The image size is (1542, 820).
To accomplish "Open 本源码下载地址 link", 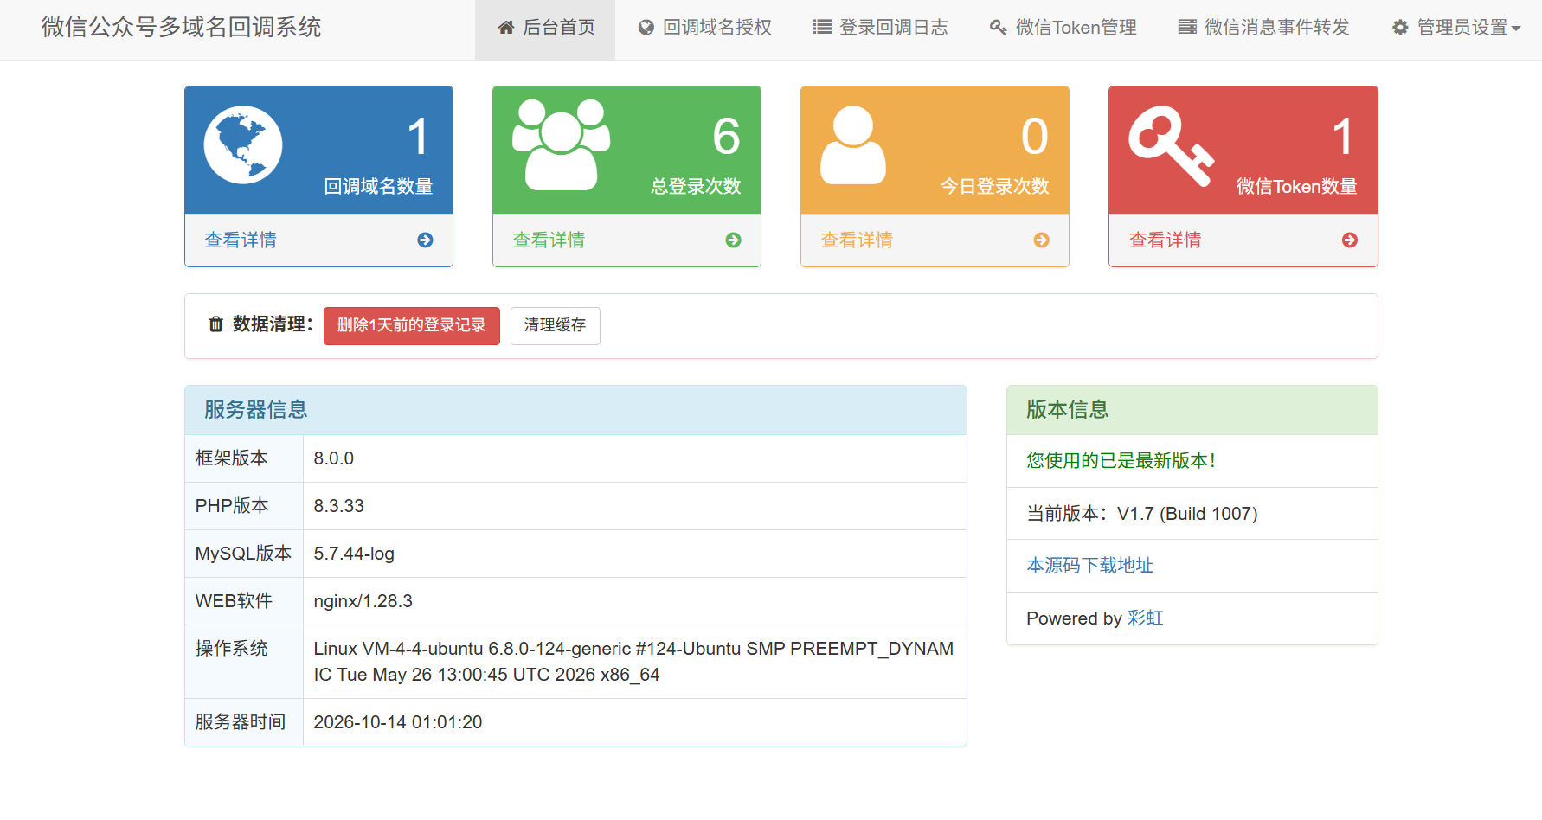I will (1089, 566).
